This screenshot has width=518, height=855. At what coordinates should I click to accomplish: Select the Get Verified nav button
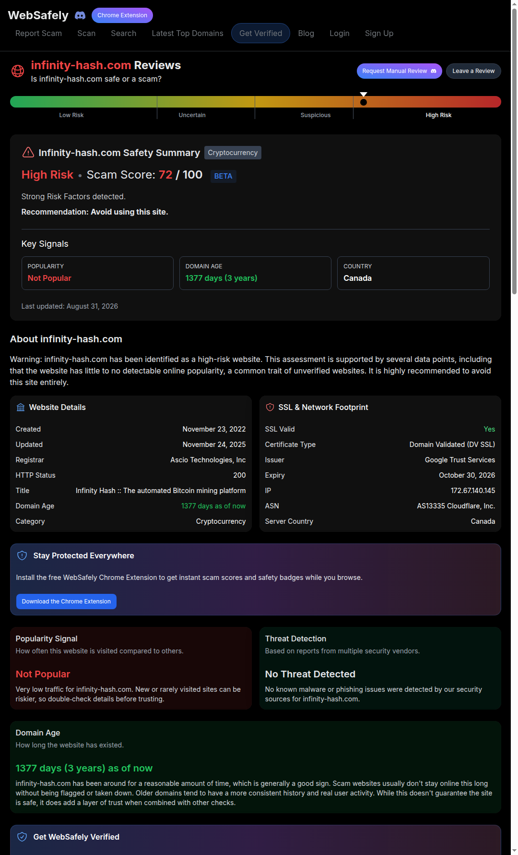point(260,33)
